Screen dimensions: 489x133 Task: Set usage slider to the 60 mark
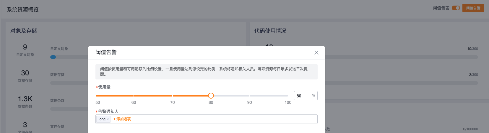point(134,96)
